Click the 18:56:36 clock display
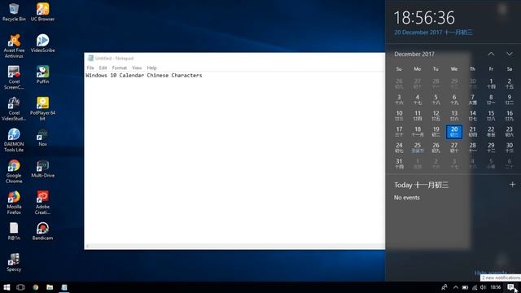The width and height of the screenshot is (521, 293). tap(424, 18)
